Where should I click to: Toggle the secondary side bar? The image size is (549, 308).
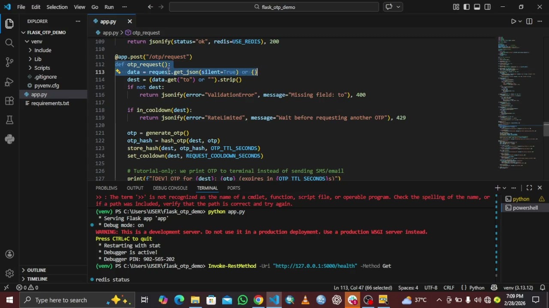coord(488,7)
